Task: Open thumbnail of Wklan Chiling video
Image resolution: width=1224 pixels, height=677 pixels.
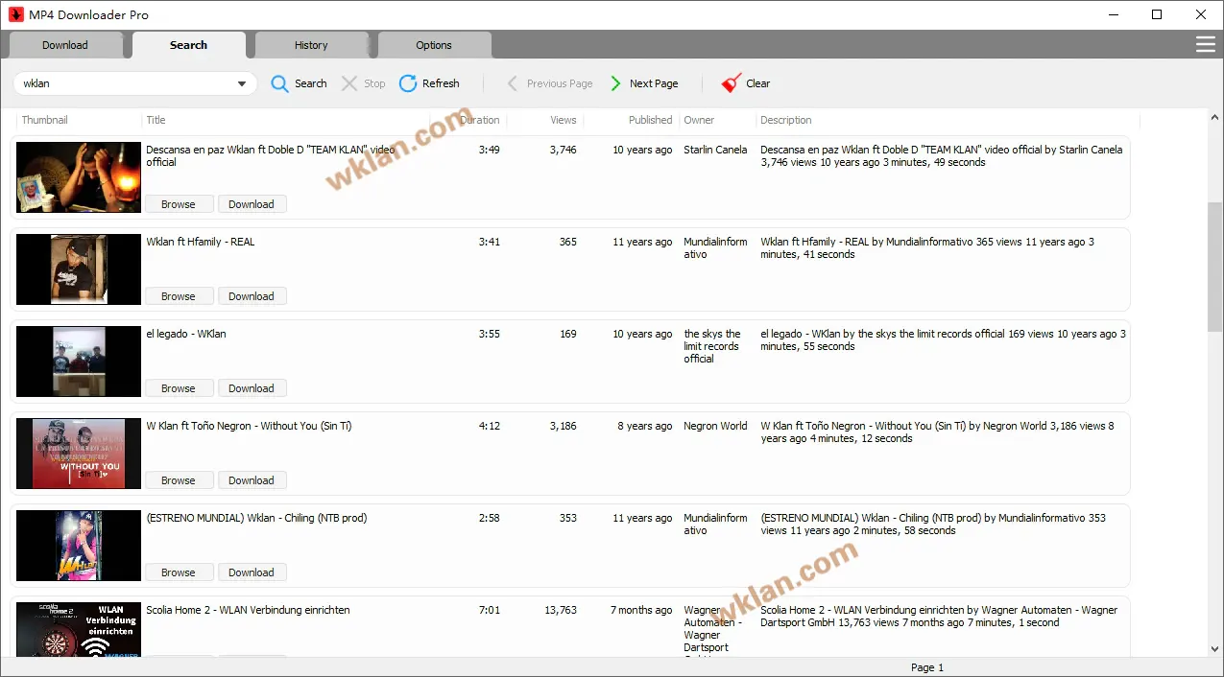Action: point(79,546)
